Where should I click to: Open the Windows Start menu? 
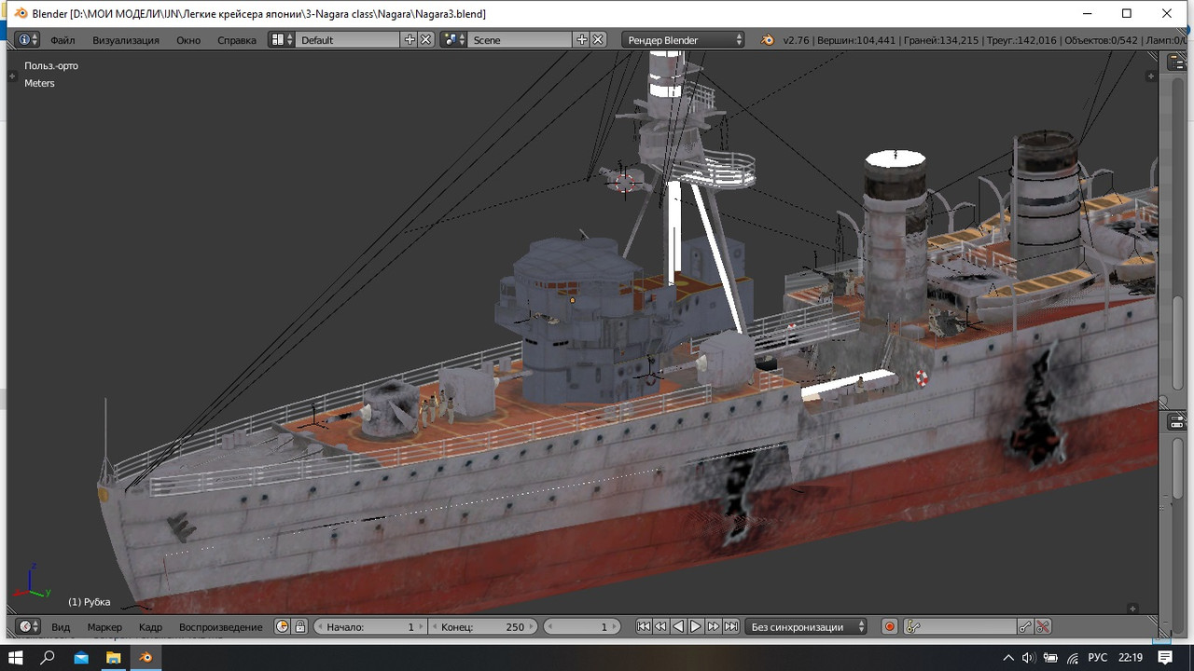(x=16, y=658)
